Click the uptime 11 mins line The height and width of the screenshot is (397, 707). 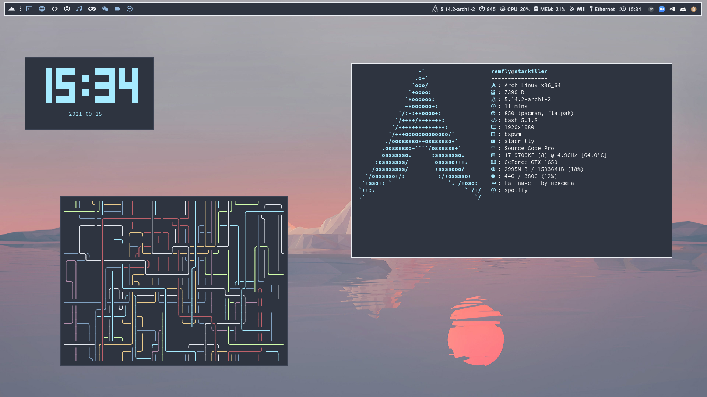tap(509, 106)
